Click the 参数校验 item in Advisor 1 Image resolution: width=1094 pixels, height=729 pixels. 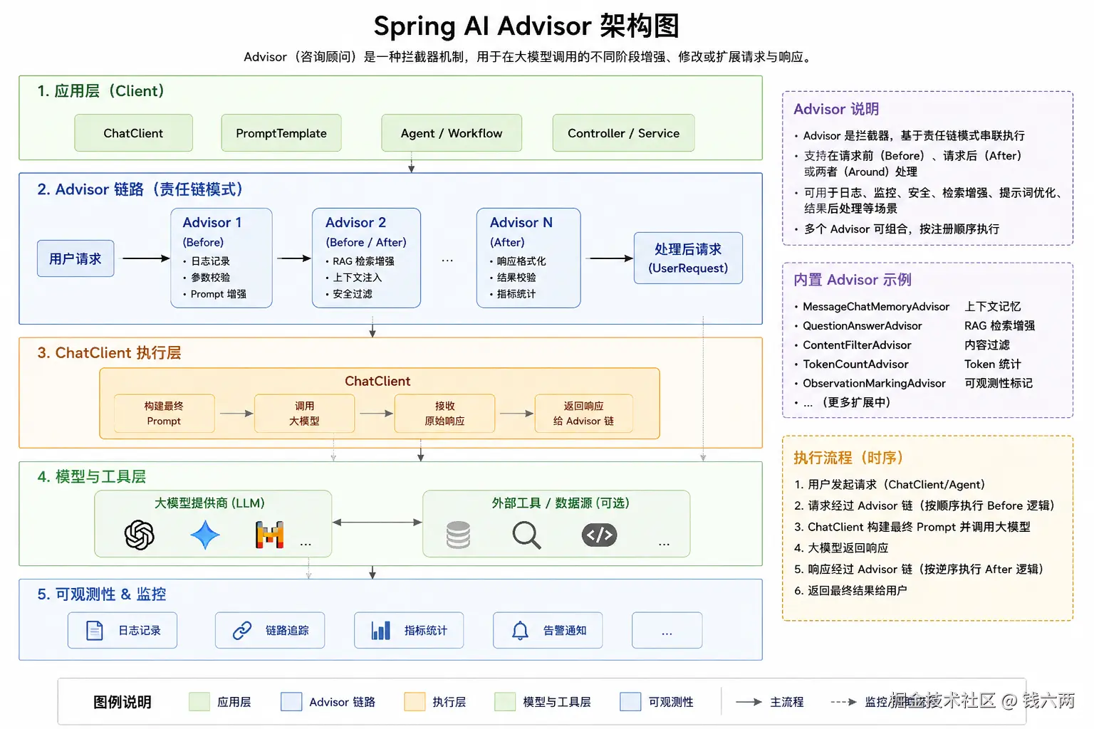pyautogui.click(x=210, y=278)
